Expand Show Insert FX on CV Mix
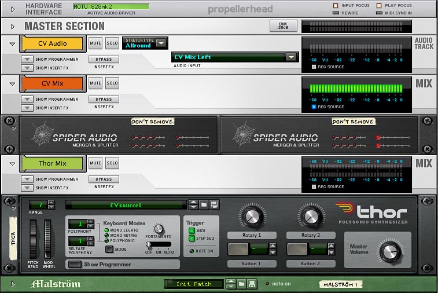 [x=27, y=108]
